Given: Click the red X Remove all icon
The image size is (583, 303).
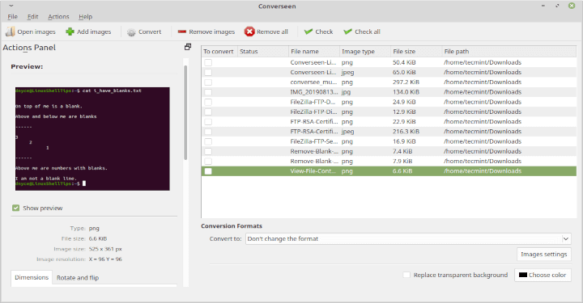Looking at the screenshot, I should coord(249,32).
